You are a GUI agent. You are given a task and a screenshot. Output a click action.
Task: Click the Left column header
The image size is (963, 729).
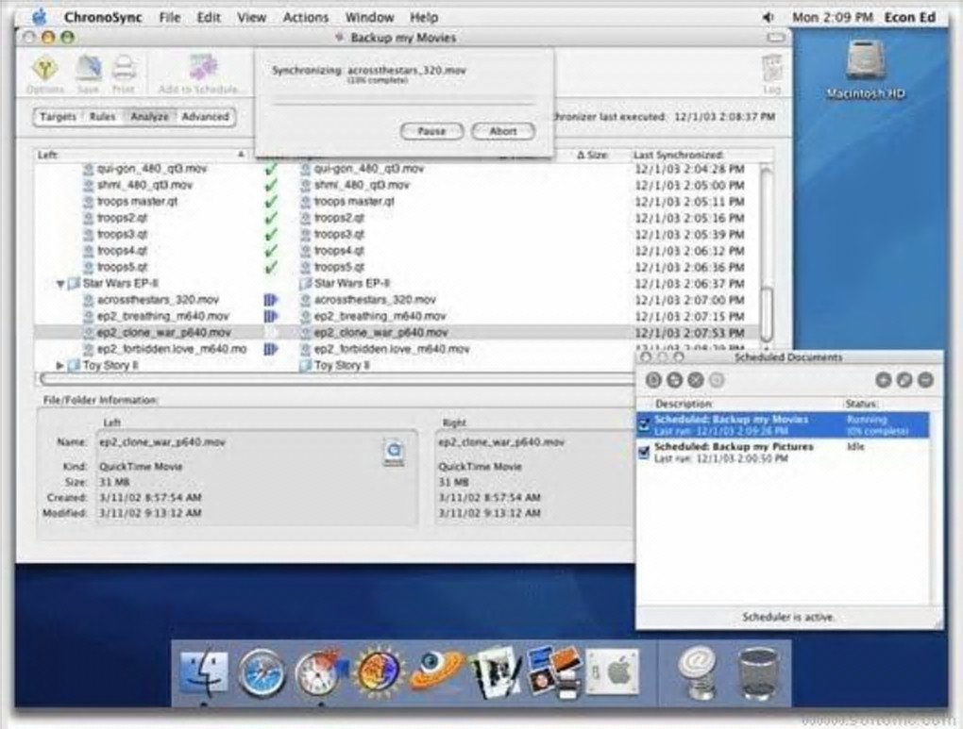coord(142,156)
